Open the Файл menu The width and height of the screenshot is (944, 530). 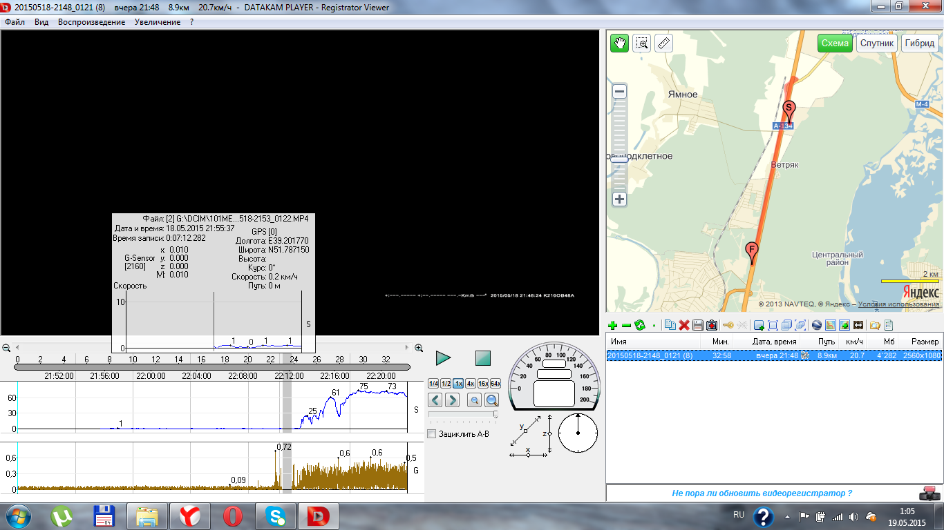[x=15, y=22]
